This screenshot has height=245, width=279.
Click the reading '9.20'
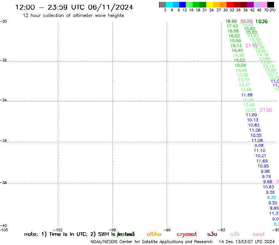[273, 203]
